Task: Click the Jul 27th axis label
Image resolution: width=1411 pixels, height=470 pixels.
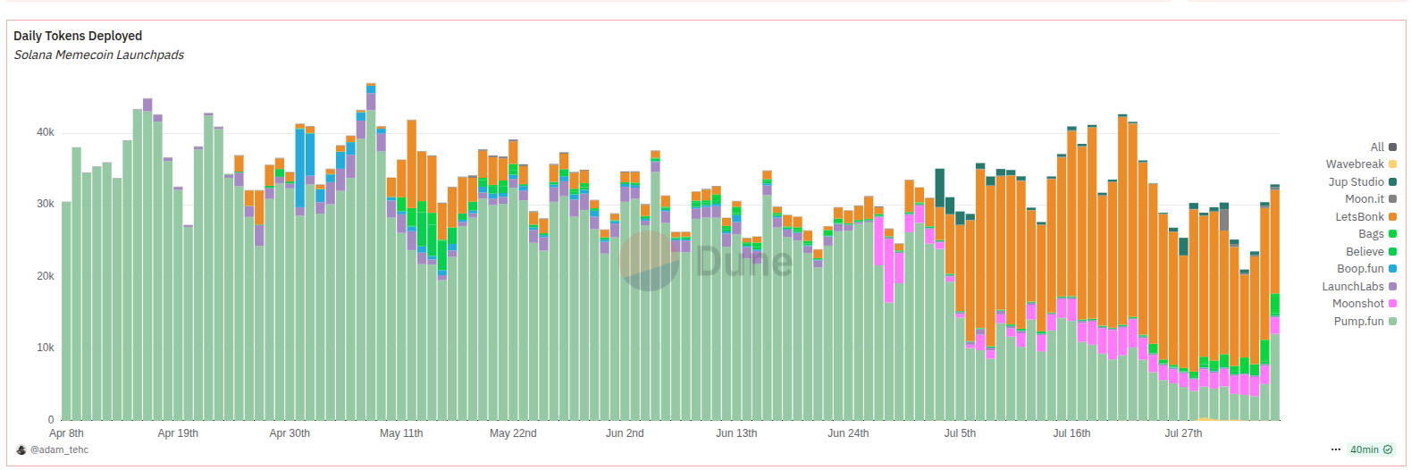Action: [1183, 432]
